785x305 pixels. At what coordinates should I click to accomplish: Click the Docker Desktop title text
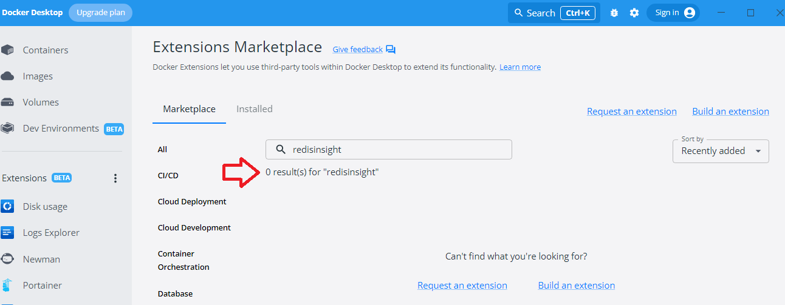[32, 13]
